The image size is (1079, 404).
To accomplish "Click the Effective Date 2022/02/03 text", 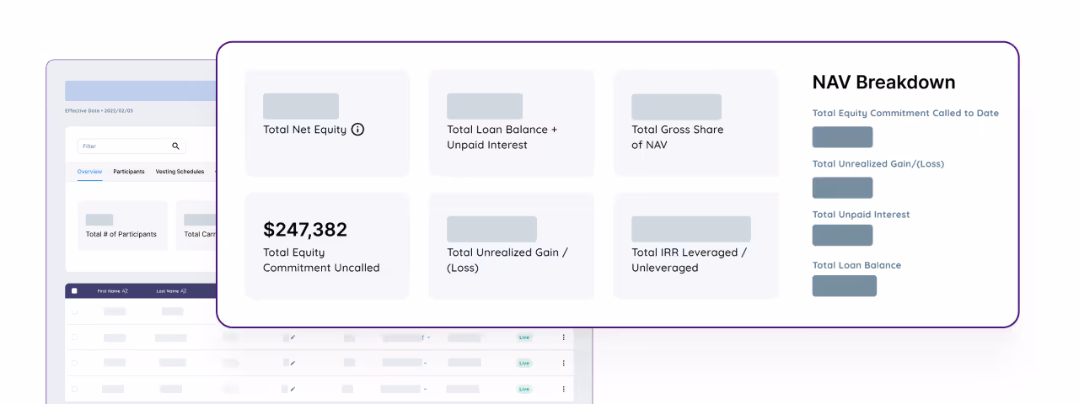I will pyautogui.click(x=99, y=110).
